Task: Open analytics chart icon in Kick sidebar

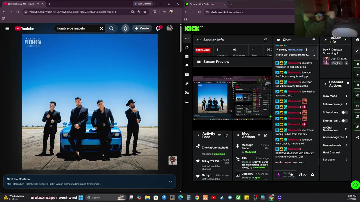Action: pos(187,57)
